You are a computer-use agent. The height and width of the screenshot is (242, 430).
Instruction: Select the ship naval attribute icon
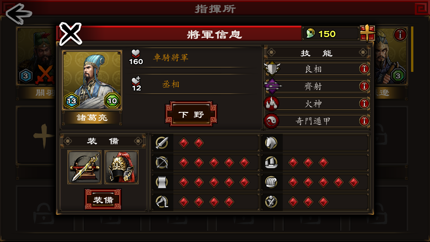tap(271, 163)
